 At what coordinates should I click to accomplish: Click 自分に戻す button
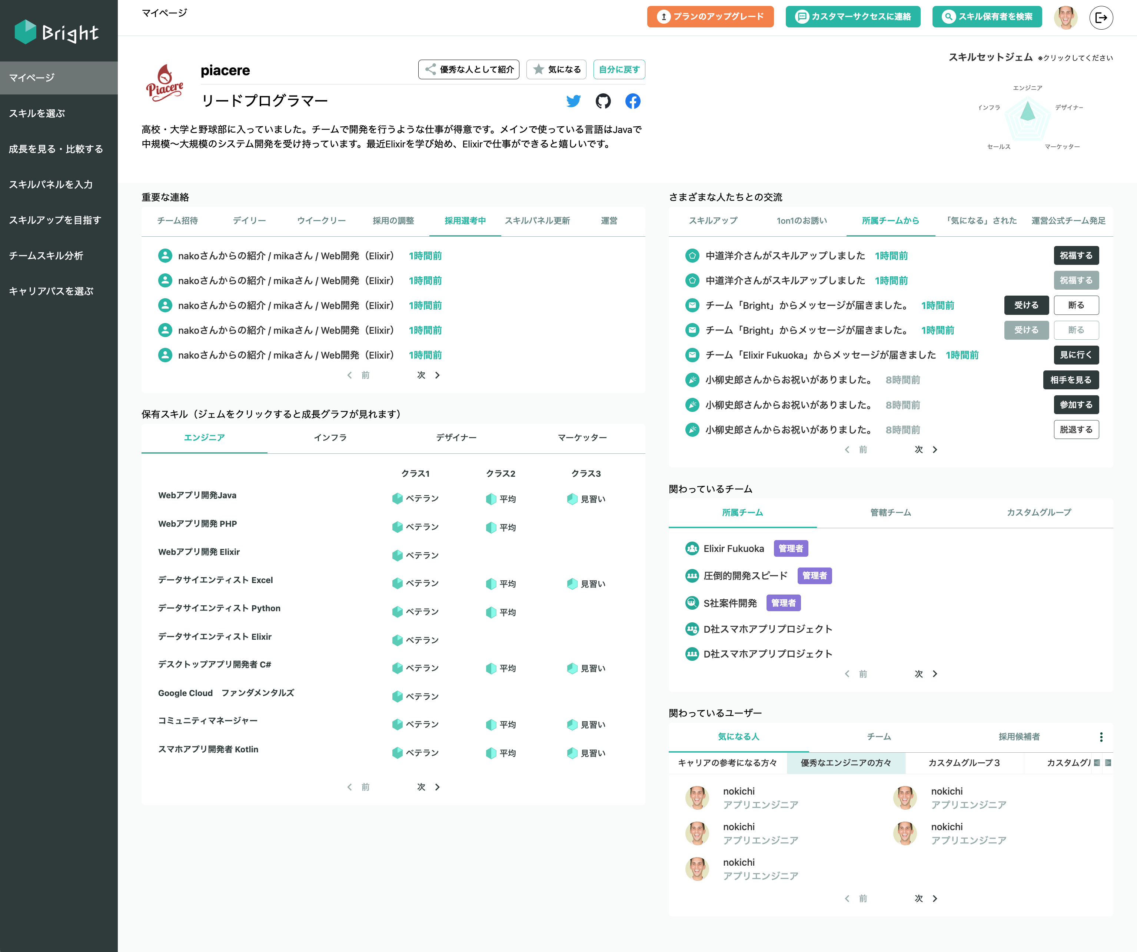click(619, 69)
